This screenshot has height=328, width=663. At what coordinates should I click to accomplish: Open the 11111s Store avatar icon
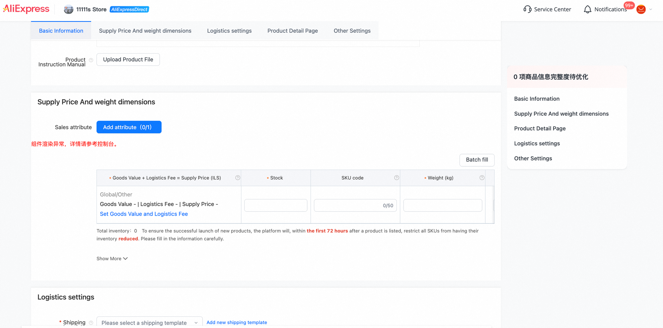tap(69, 9)
